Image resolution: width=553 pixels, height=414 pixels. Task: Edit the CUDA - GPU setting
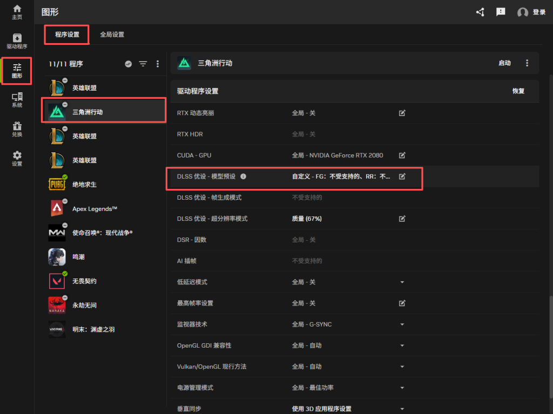pyautogui.click(x=402, y=155)
